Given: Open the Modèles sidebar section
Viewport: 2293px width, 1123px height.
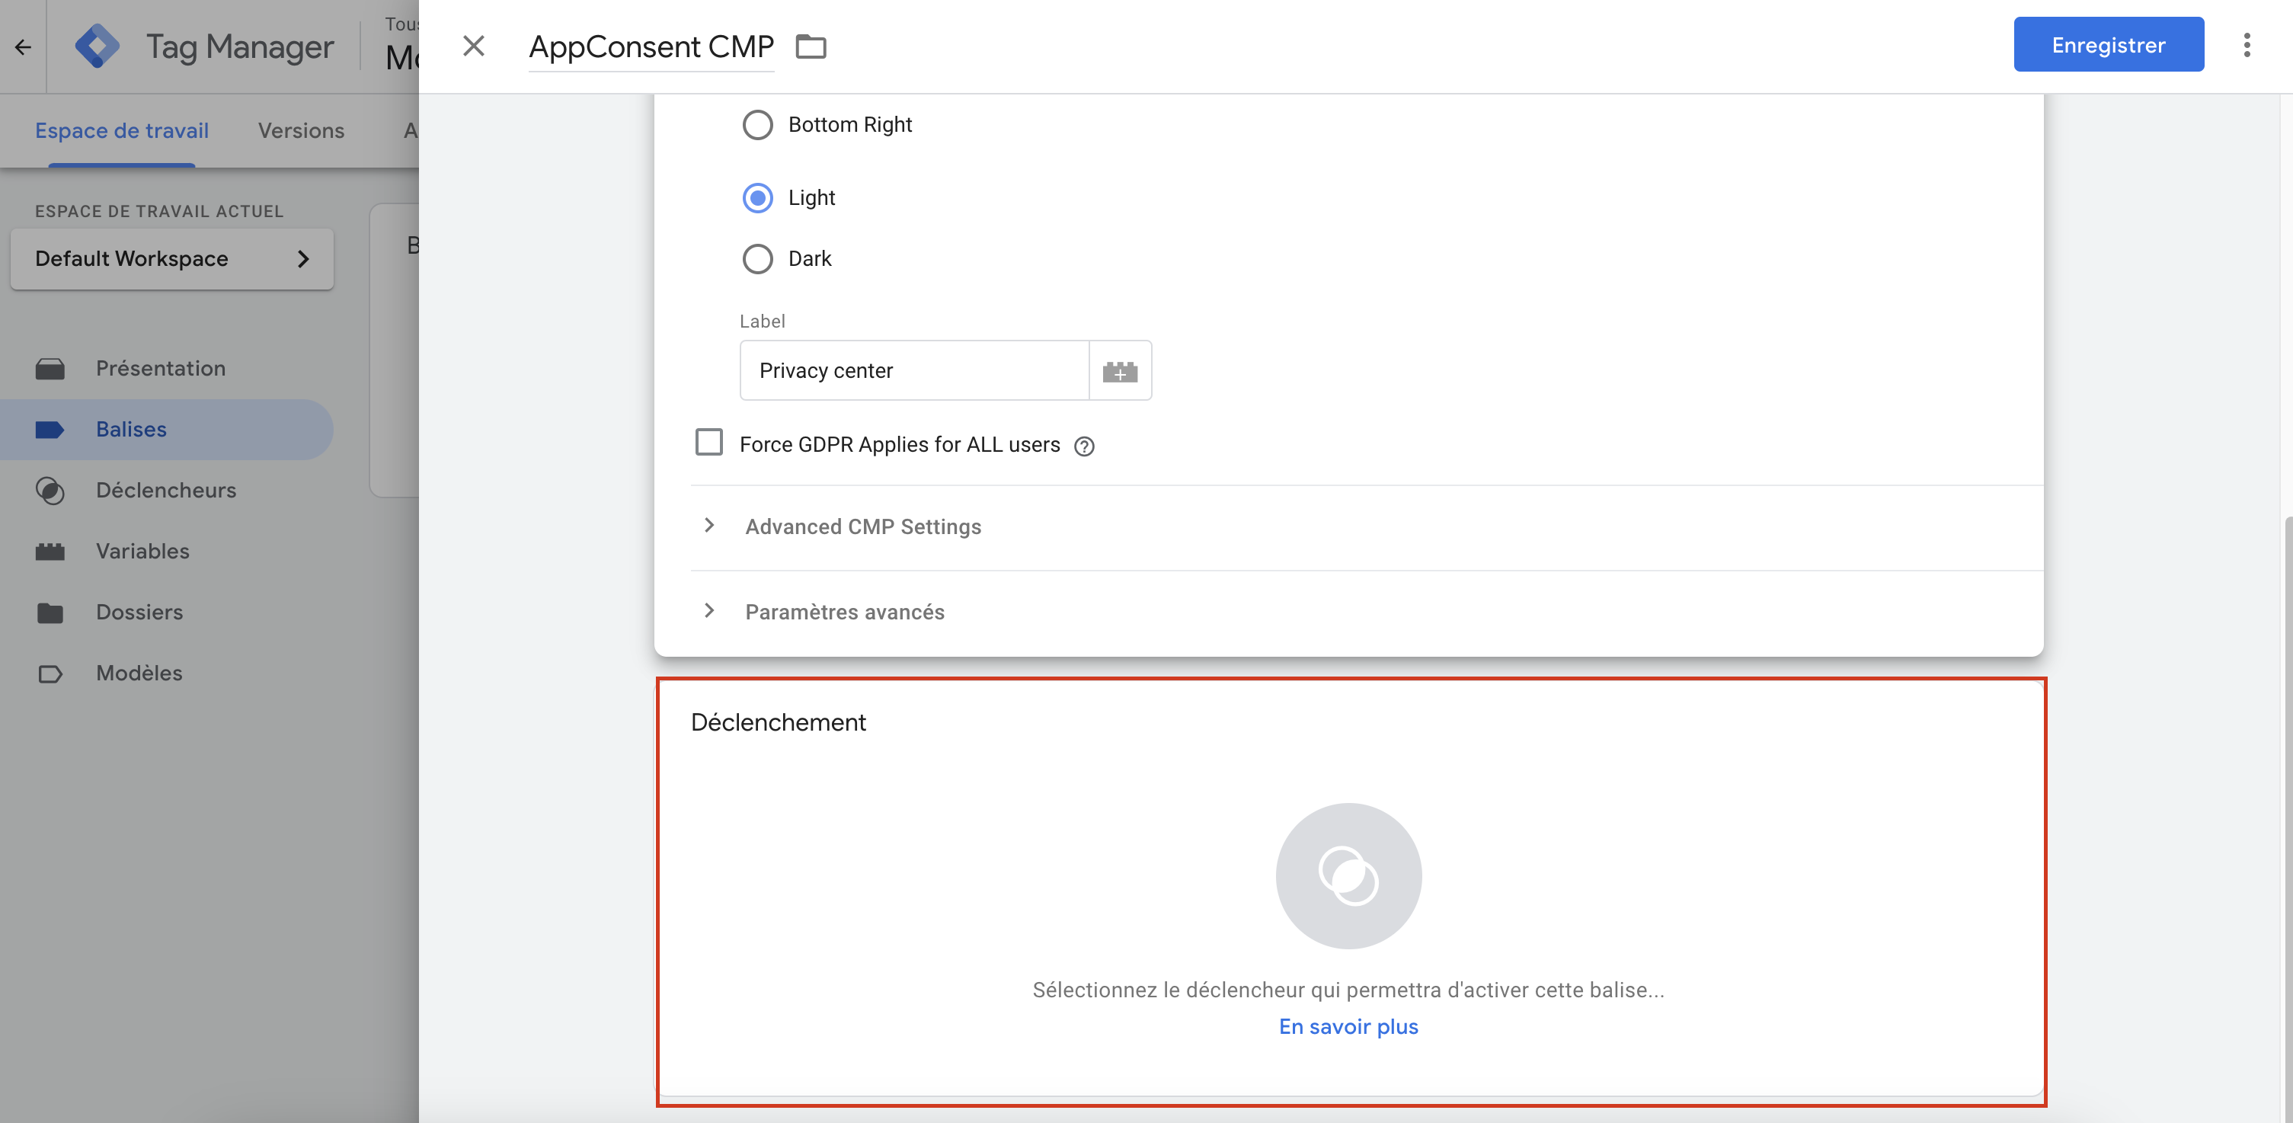Looking at the screenshot, I should coord(139,673).
